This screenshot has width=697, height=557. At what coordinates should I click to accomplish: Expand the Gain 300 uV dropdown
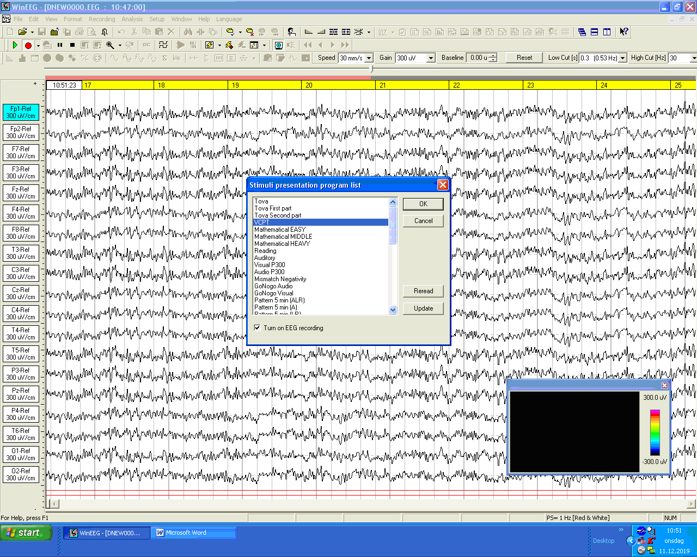tap(431, 58)
